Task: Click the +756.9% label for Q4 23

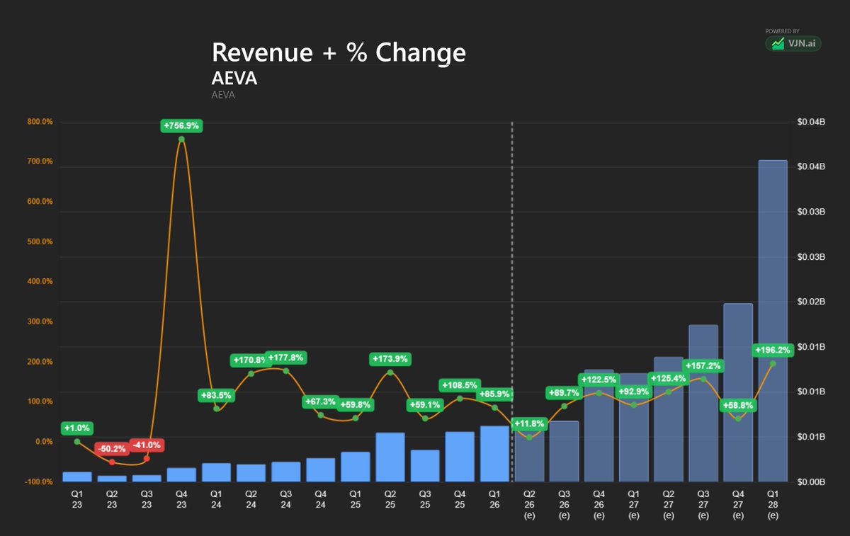Action: pyautogui.click(x=182, y=126)
